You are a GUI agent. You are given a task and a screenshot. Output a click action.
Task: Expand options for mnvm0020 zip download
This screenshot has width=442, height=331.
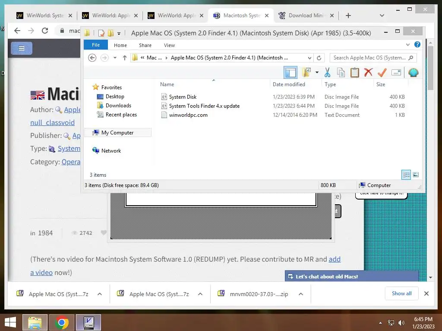tap(301, 294)
